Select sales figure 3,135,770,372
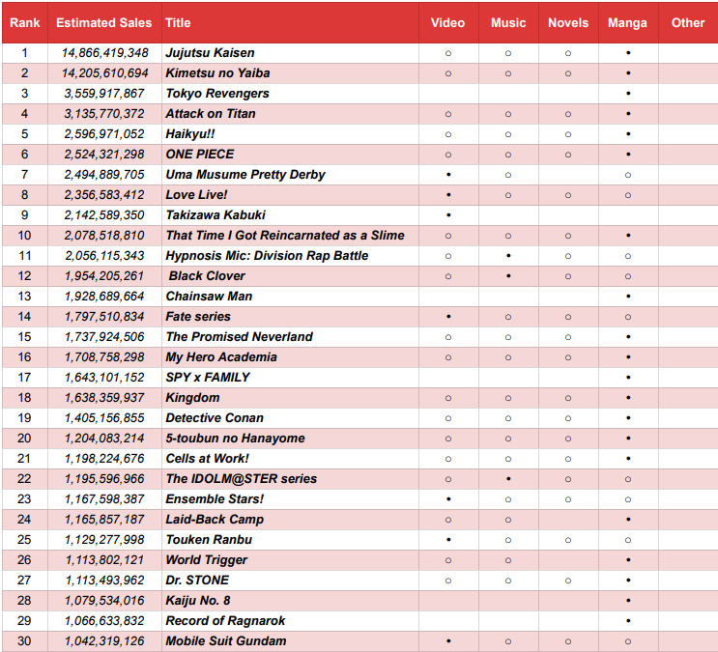This screenshot has height=652, width=718. pos(104,114)
